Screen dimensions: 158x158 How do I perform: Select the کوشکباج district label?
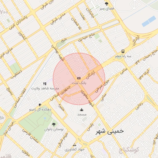pyautogui.click(x=129, y=150)
